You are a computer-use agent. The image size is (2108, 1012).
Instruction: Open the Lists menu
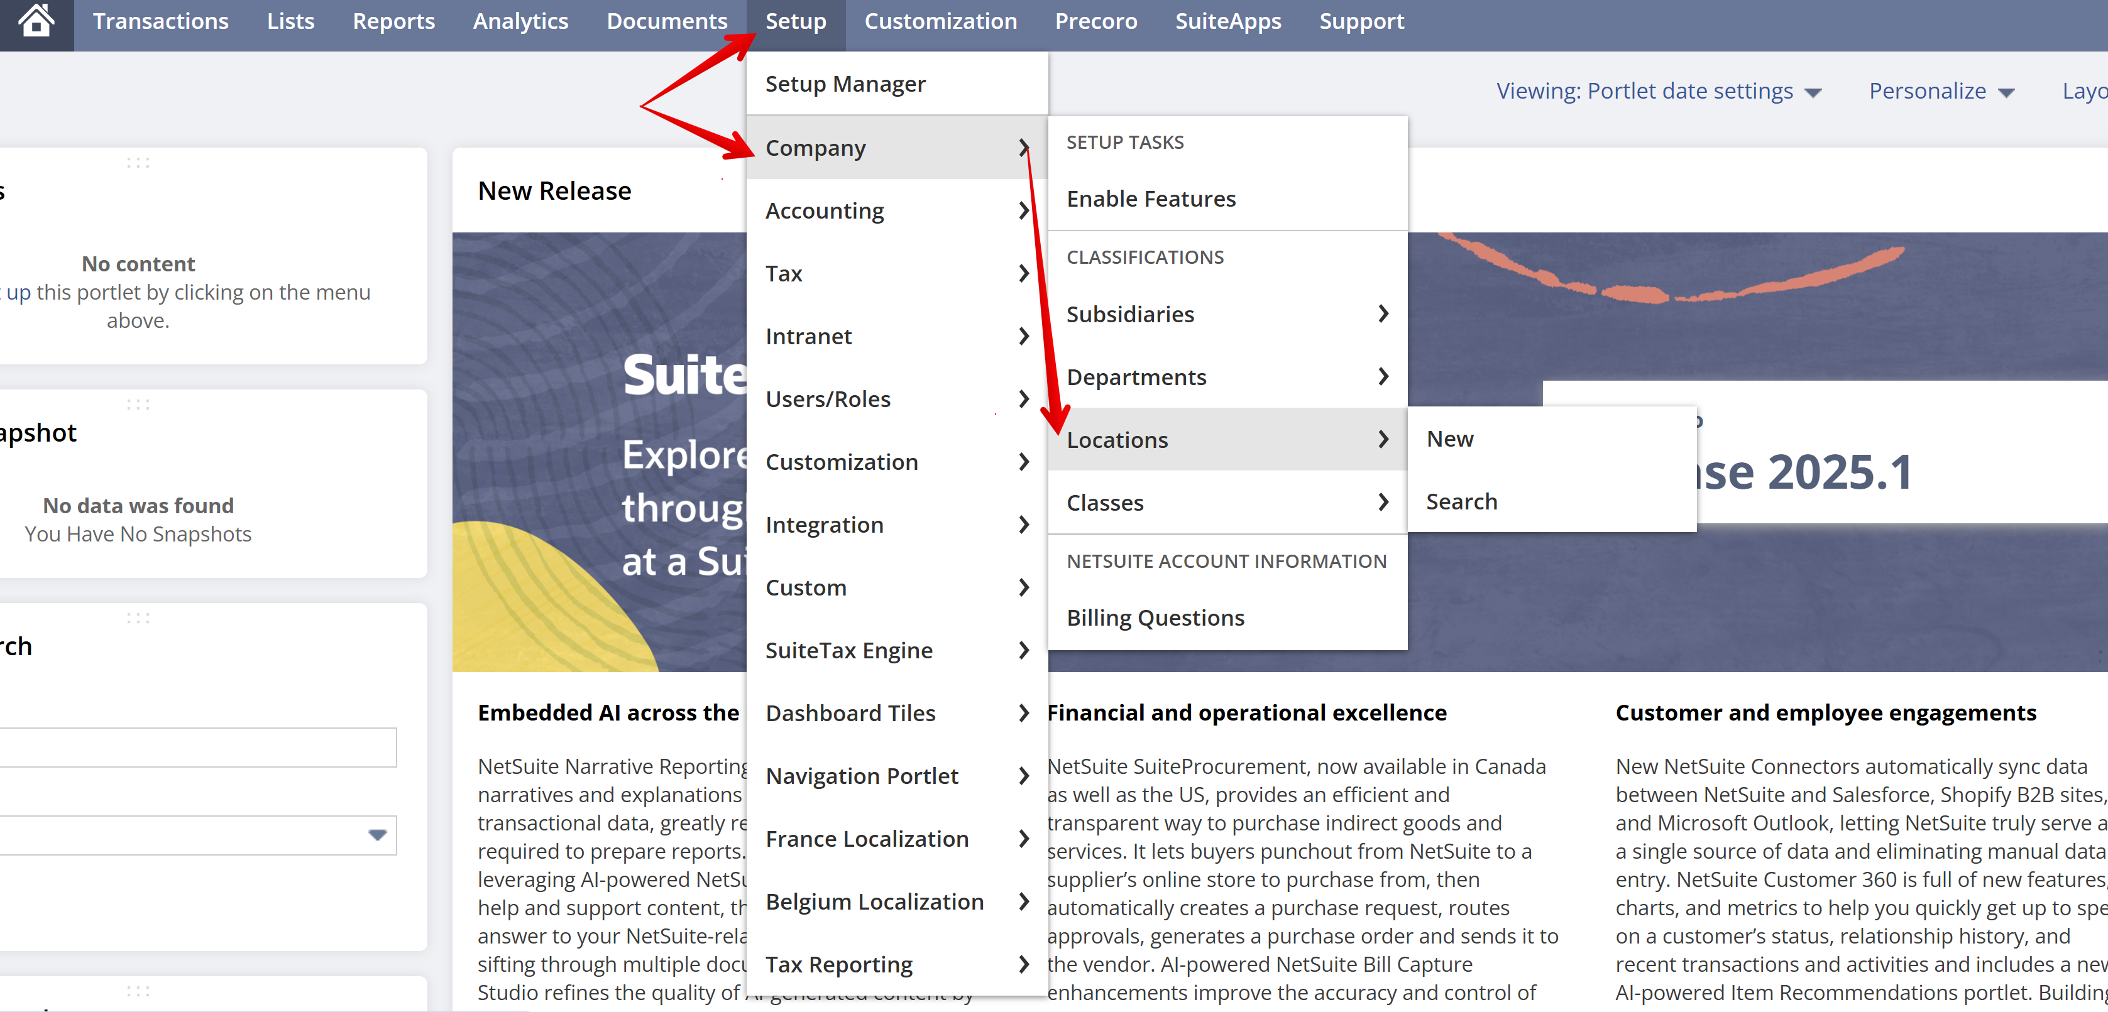click(x=290, y=21)
